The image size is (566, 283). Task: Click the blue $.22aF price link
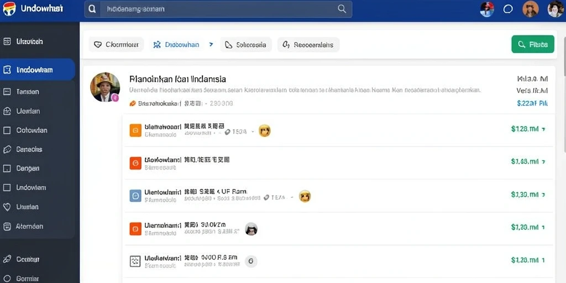532,103
